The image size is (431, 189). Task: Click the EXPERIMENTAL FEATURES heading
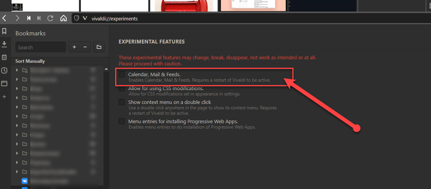(x=152, y=42)
